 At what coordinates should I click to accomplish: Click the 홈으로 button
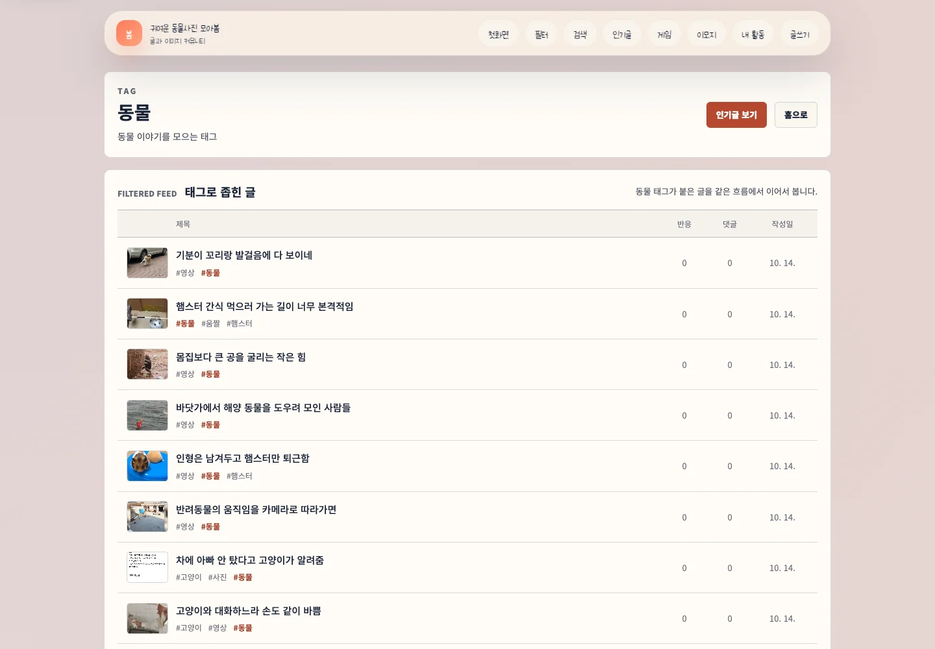coord(796,115)
